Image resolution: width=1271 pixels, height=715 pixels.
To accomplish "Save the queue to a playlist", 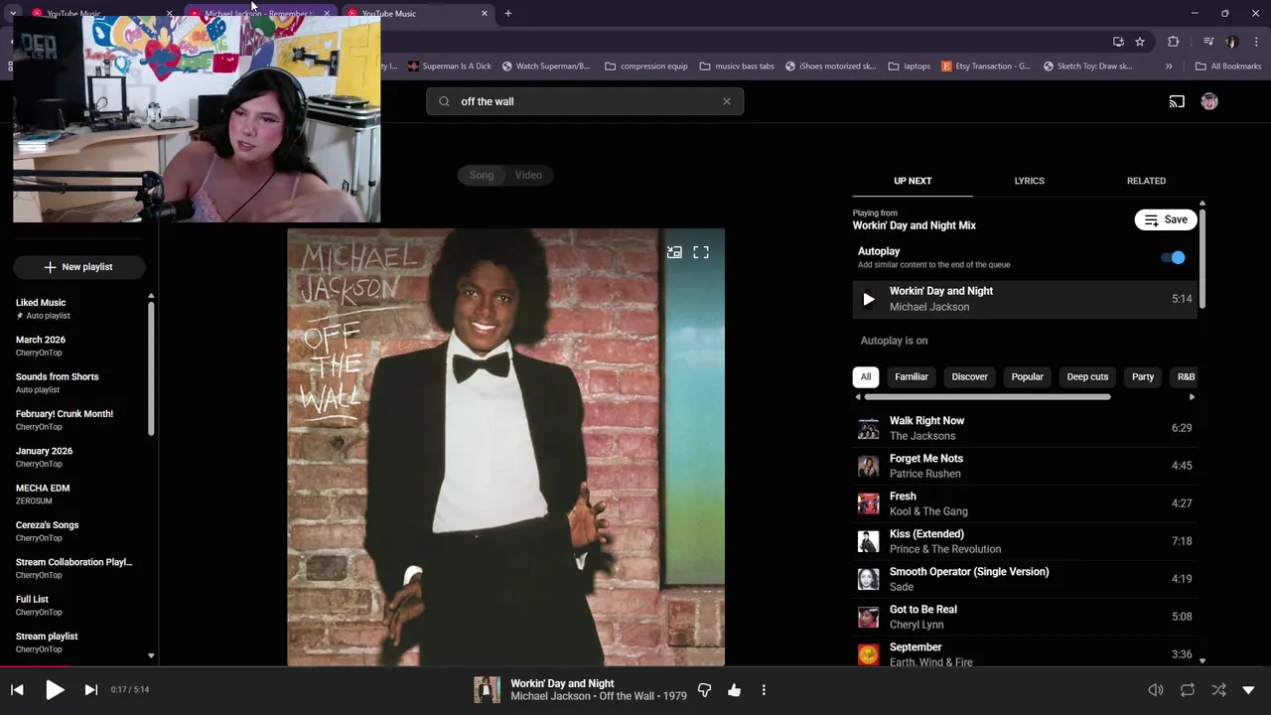I will click(x=1166, y=219).
